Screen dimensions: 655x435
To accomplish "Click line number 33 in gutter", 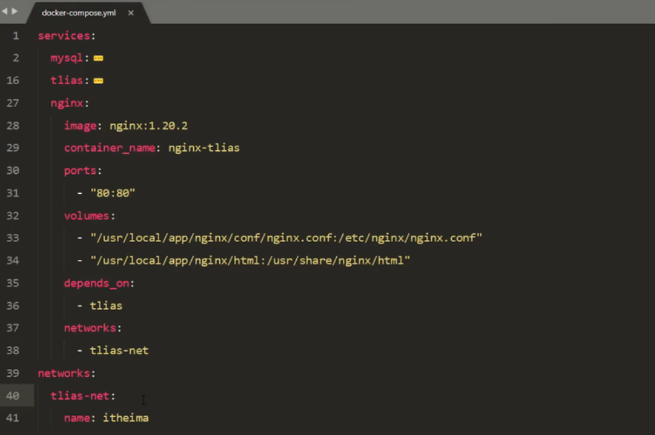I will point(13,238).
